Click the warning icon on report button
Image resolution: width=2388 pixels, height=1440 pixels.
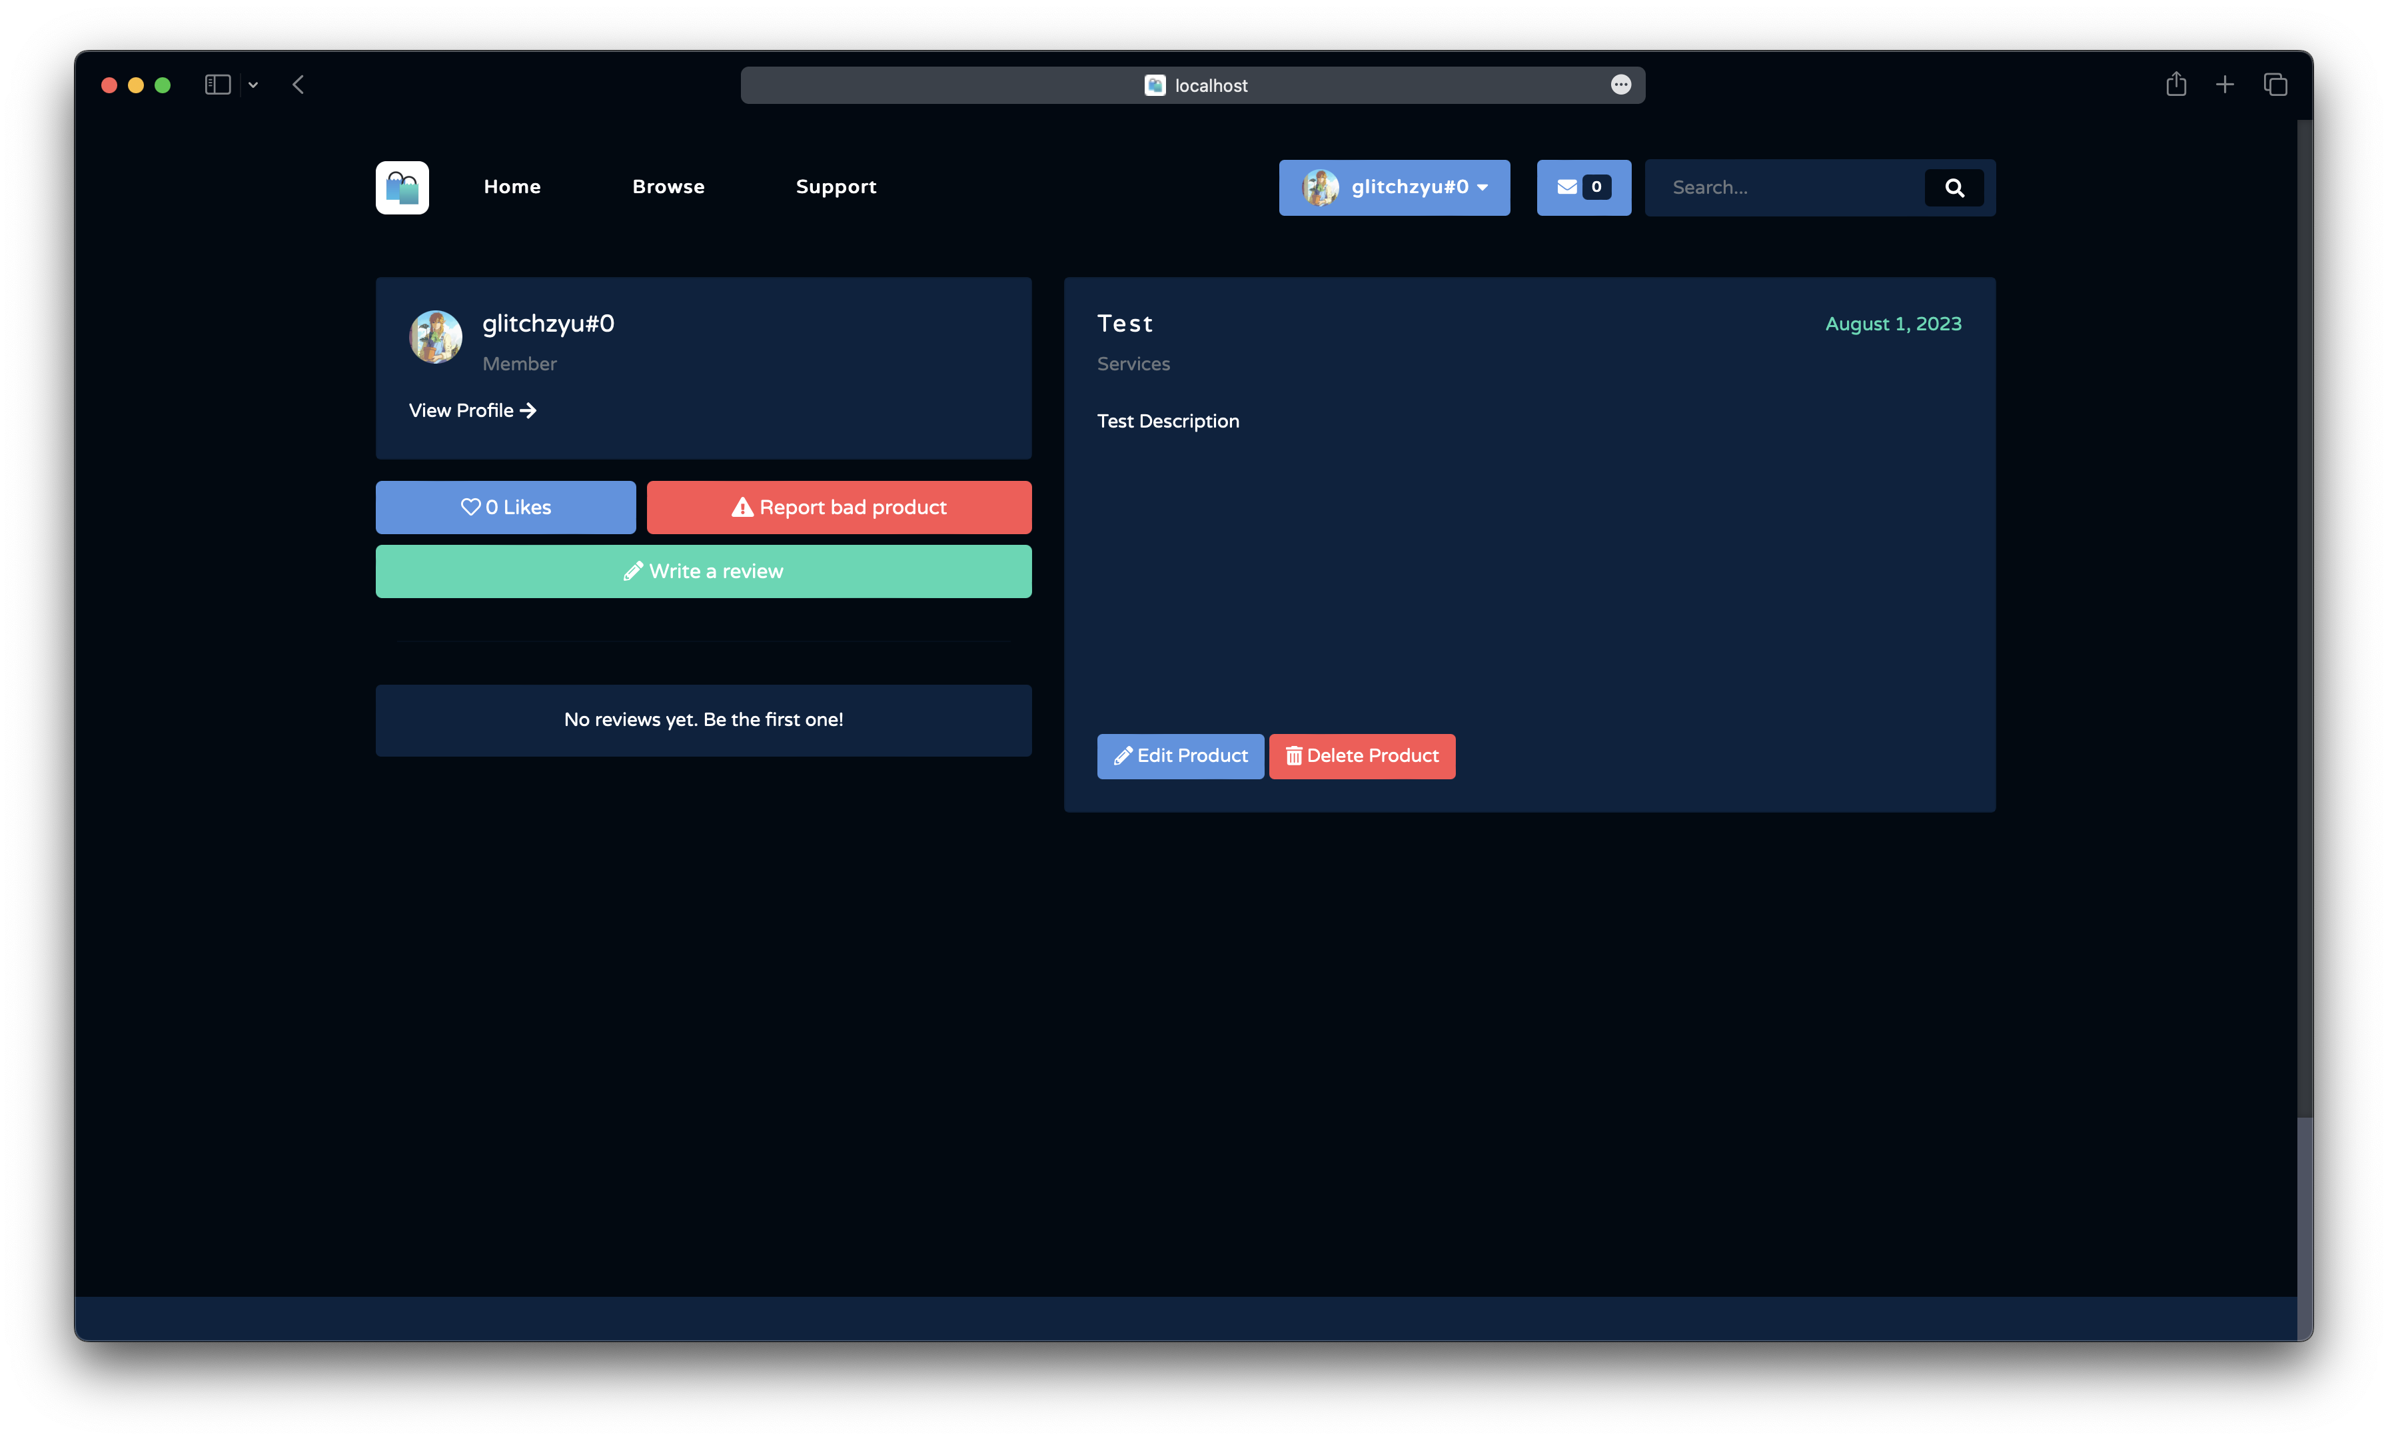[744, 508]
